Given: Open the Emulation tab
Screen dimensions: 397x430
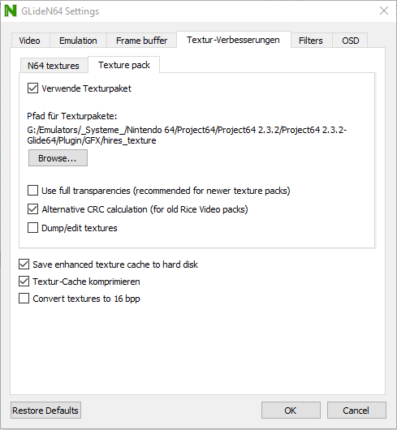Looking at the screenshot, I should (x=78, y=41).
